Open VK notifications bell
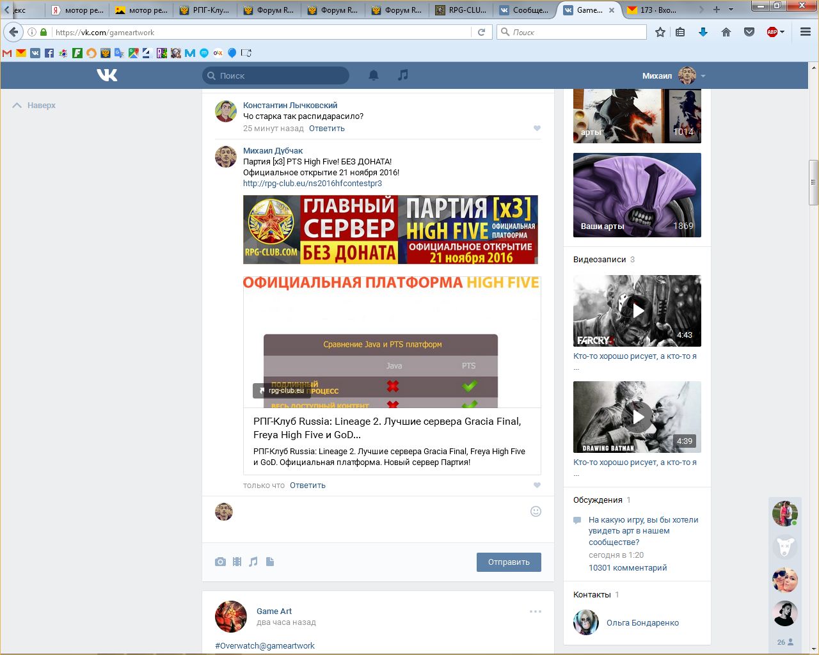The width and height of the screenshot is (819, 655). 374,75
